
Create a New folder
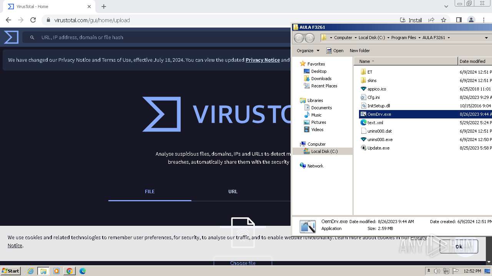point(359,51)
